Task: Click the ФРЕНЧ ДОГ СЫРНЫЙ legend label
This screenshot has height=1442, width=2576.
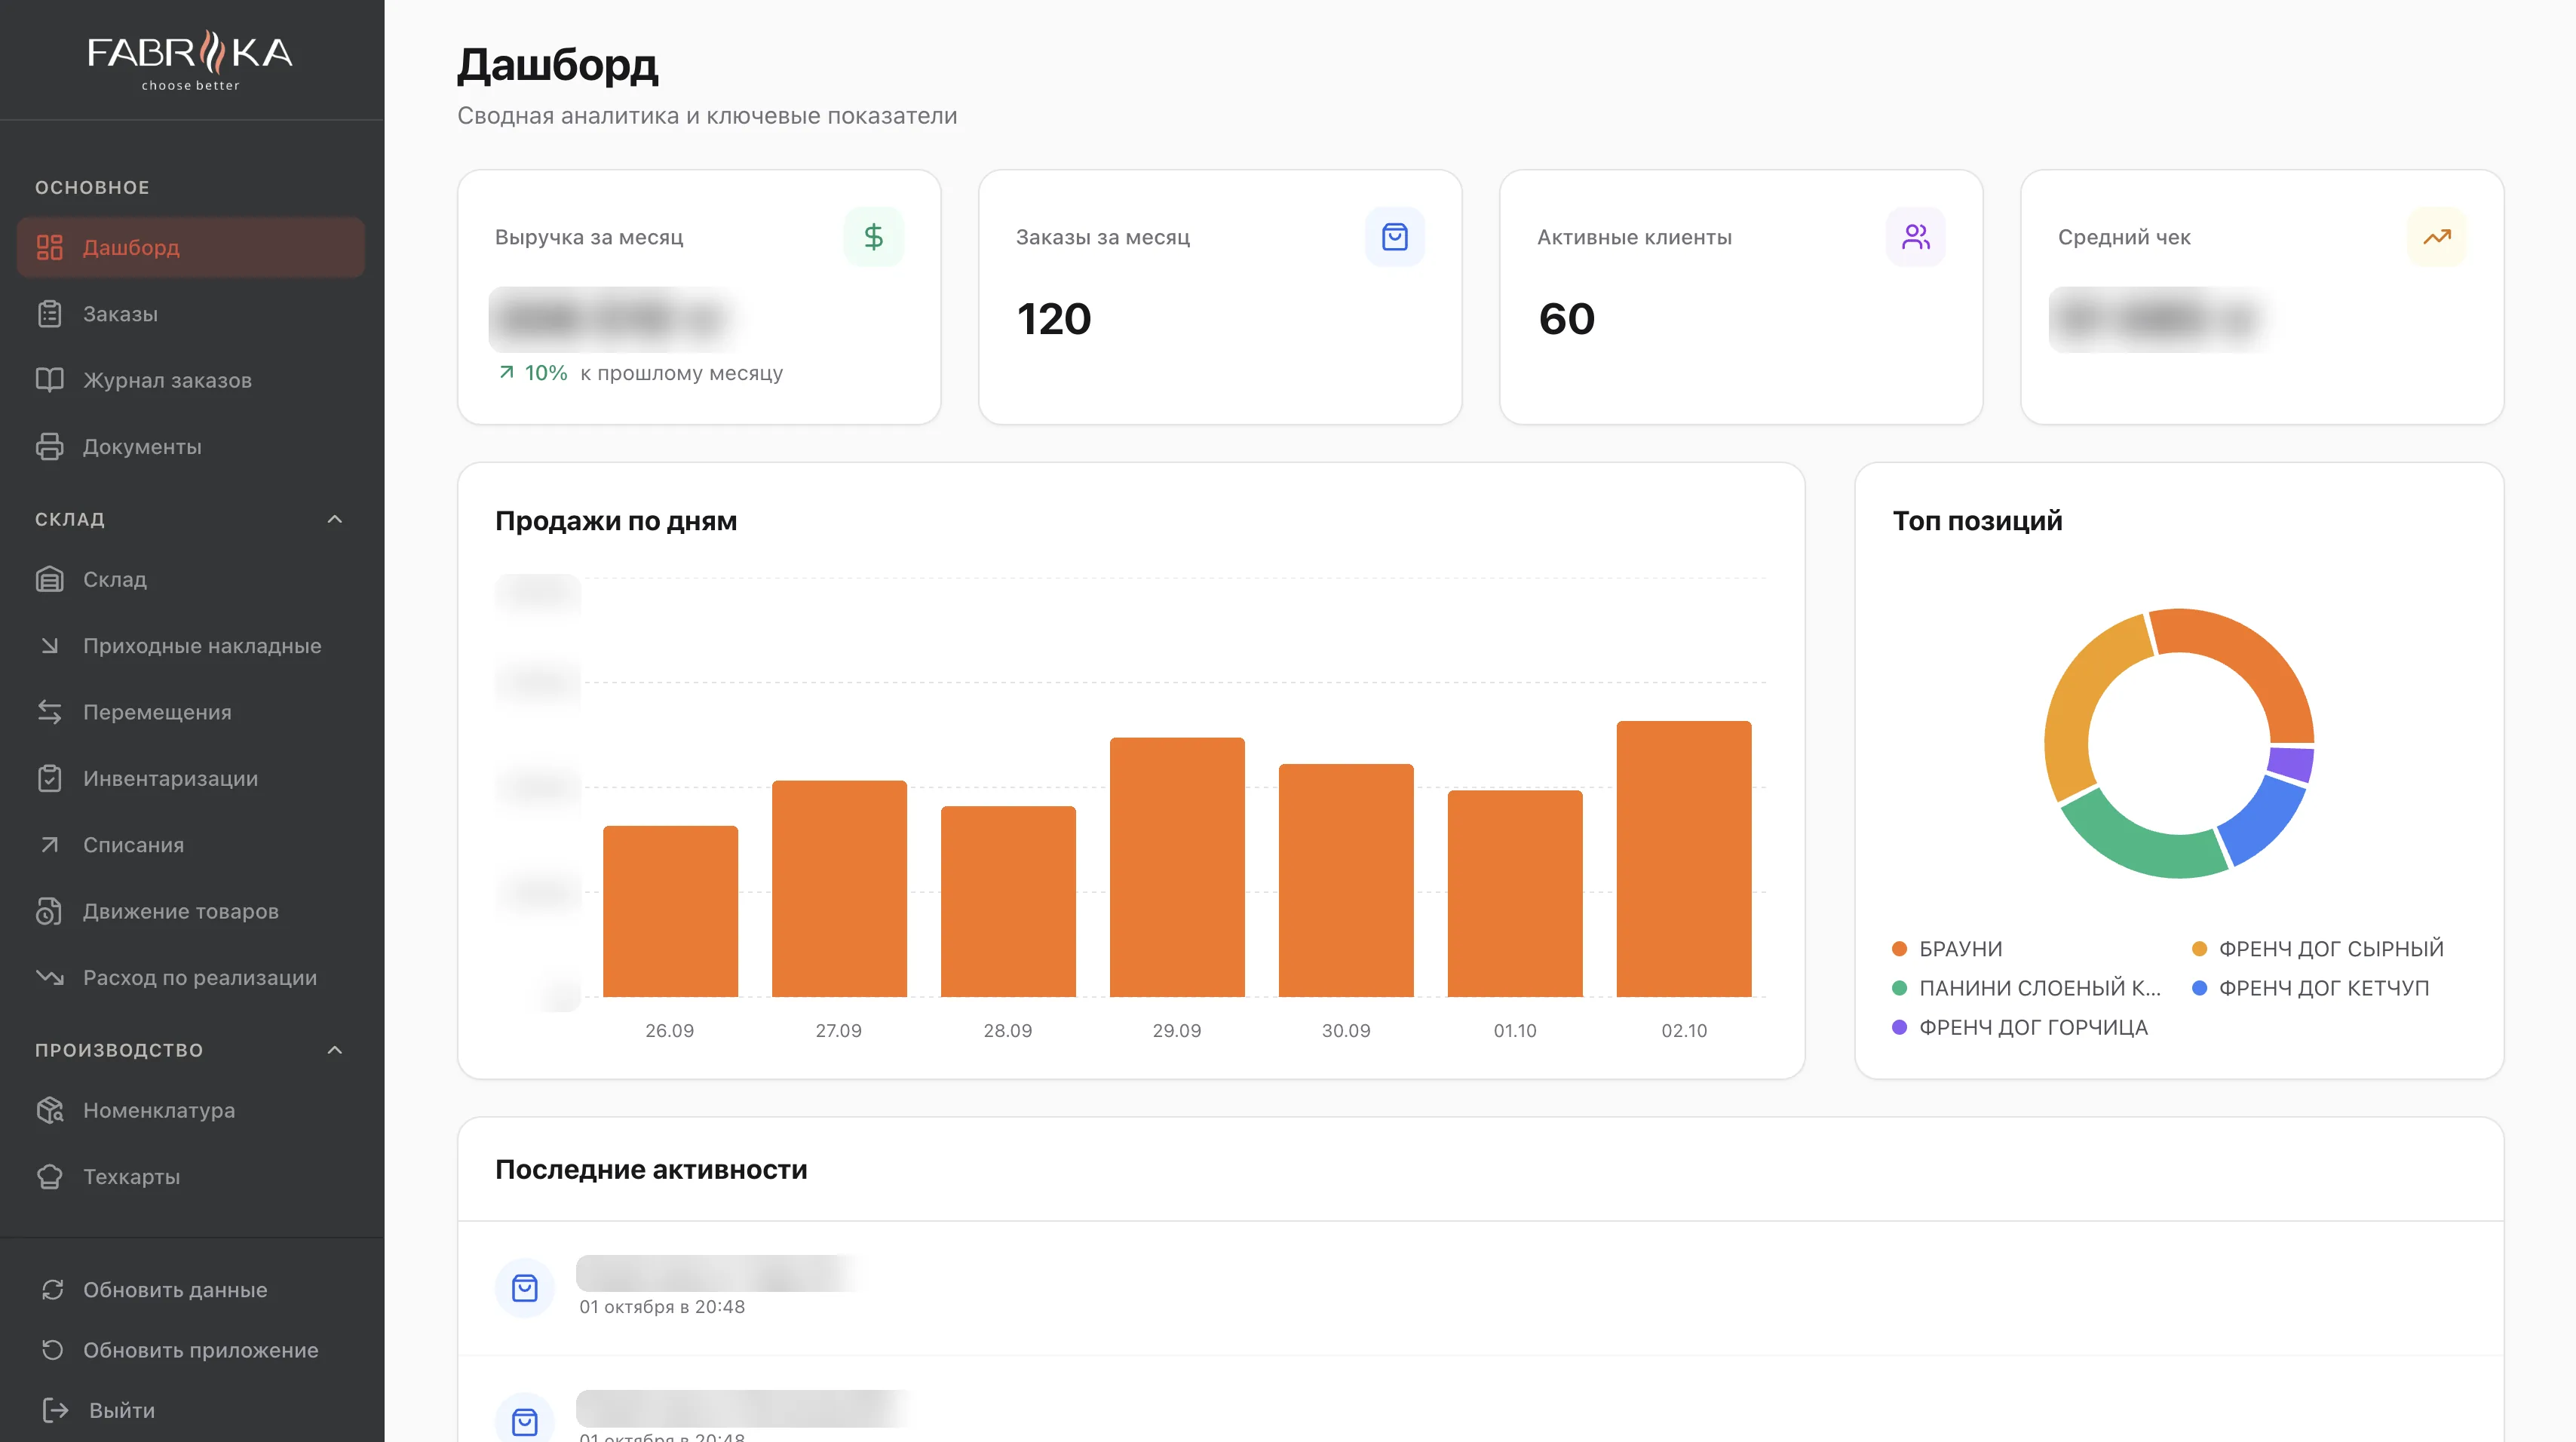Action: (x=2331, y=949)
